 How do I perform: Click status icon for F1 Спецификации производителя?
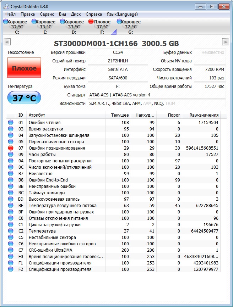coord(11,263)
